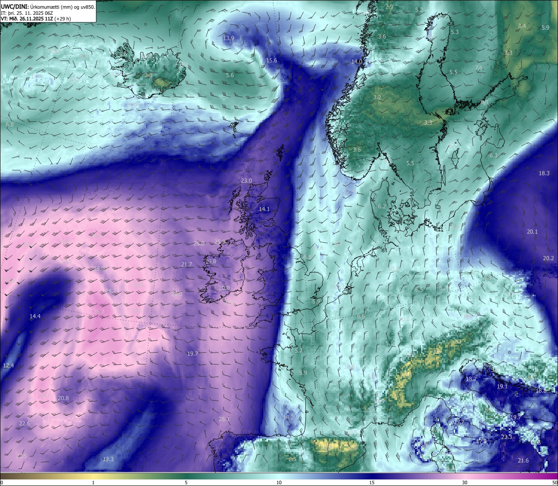Click the 21.7 value label

(186, 265)
